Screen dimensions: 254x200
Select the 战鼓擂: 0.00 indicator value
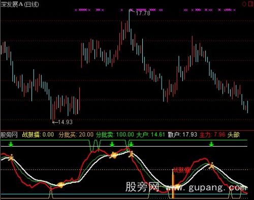(x=38, y=135)
